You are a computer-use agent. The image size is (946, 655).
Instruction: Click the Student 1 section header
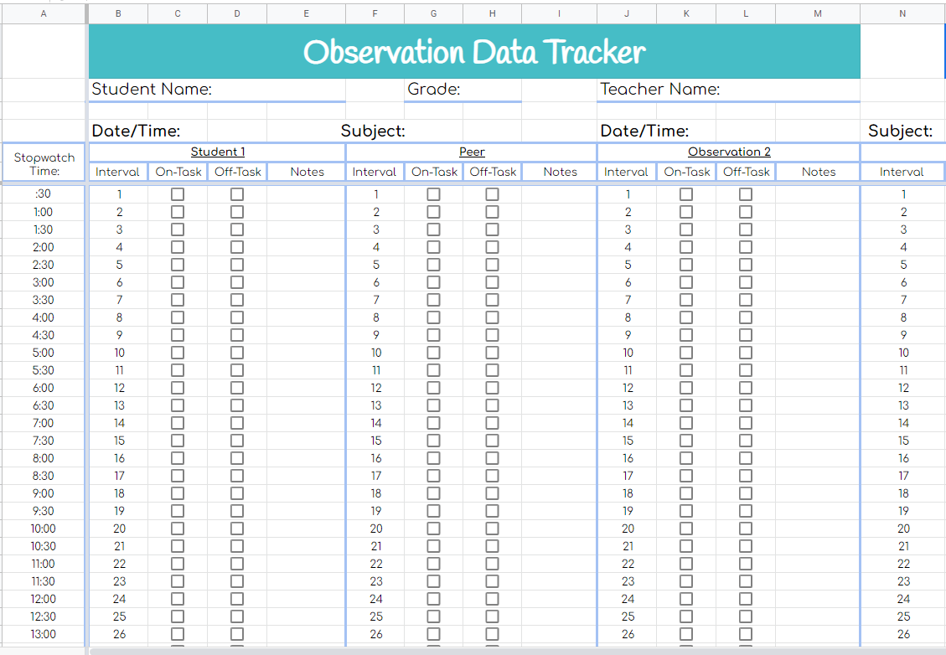click(217, 152)
